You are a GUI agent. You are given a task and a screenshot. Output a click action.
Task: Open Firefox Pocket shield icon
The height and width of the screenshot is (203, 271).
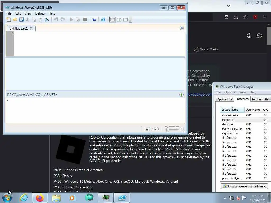[x=227, y=17]
